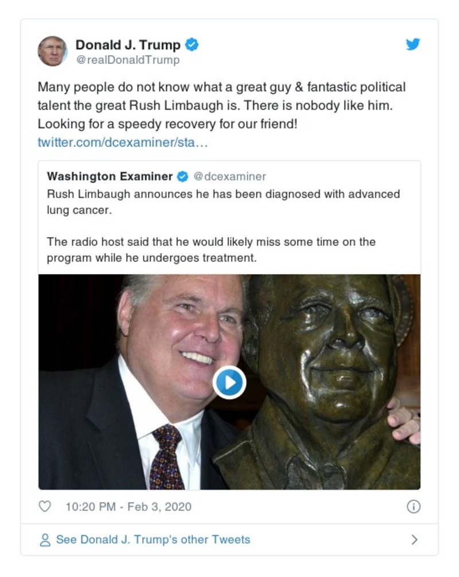See Donald J. Trump's other Tweets

(153, 540)
